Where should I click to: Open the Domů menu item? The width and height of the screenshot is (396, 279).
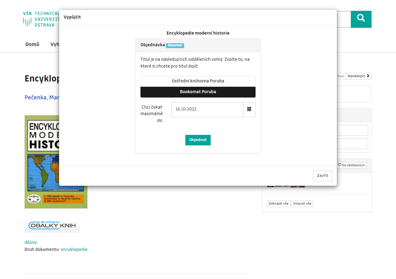tap(32, 44)
